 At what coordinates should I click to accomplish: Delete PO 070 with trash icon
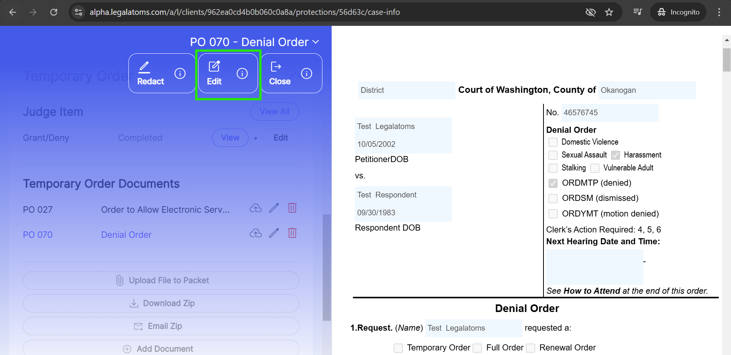point(292,233)
